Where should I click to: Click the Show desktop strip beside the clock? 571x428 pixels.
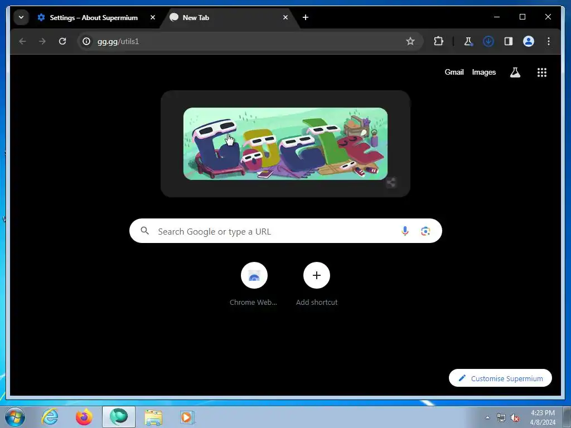567,417
